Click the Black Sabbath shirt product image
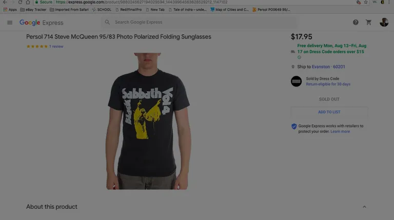Viewport: 394px width, 220px height. [x=147, y=121]
